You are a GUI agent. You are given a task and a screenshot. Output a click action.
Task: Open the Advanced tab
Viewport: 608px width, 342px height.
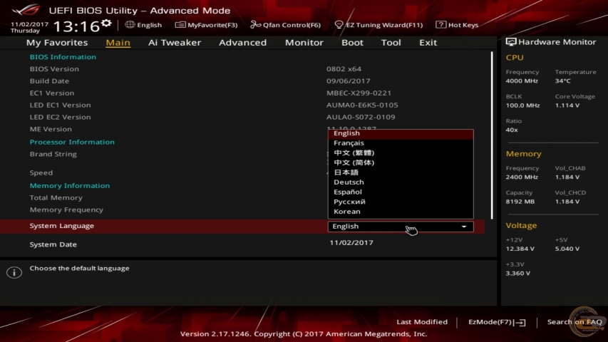[x=243, y=43]
